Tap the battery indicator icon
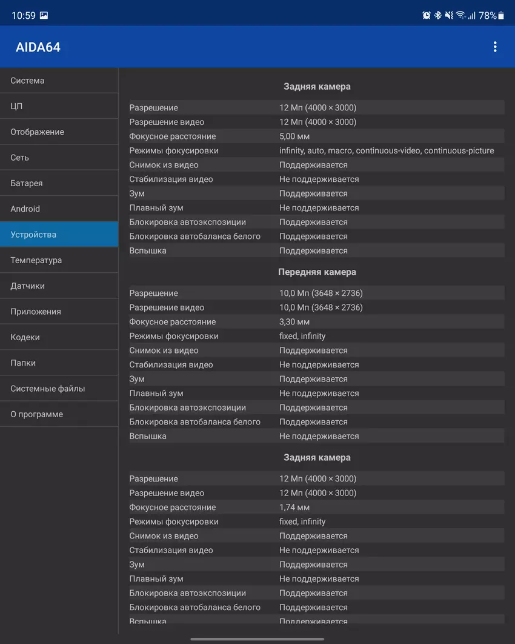Screen dimensions: 515x644 (x=501, y=16)
